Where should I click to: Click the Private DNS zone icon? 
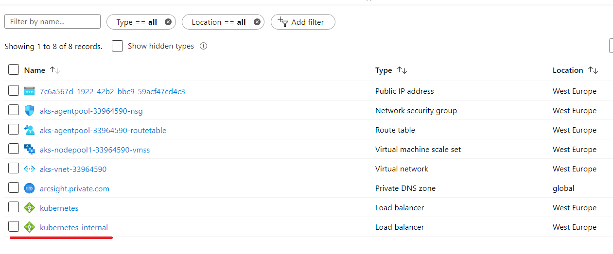[x=30, y=188]
